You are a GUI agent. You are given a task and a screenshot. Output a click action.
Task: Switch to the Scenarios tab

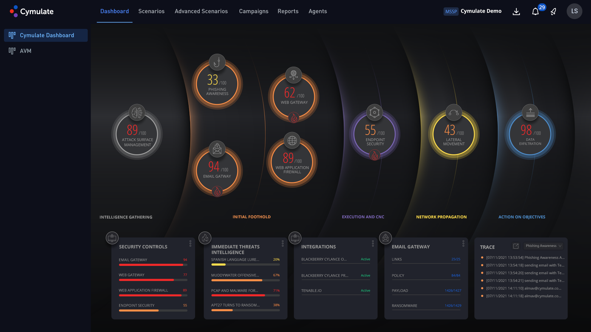tap(151, 11)
